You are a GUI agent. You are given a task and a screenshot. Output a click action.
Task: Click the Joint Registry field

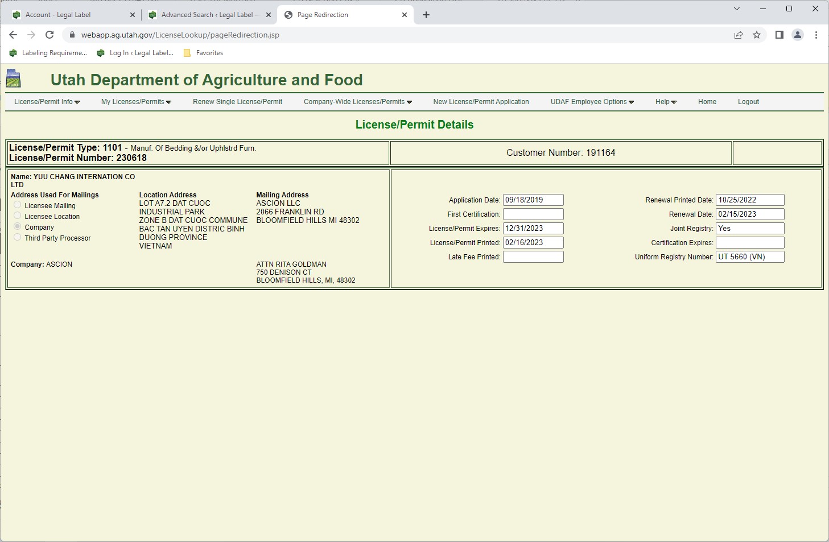[750, 229]
